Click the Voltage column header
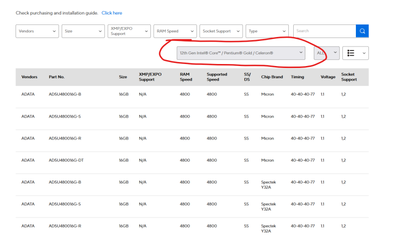The height and width of the screenshot is (237, 401). click(328, 77)
